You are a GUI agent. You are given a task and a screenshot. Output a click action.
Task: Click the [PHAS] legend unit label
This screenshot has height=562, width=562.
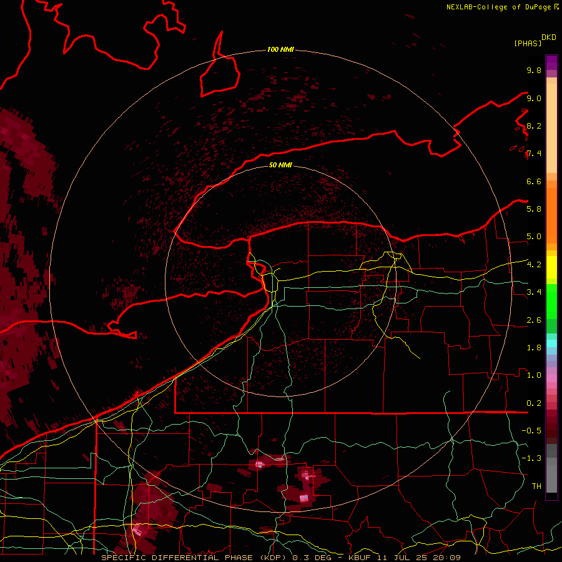[x=528, y=43]
